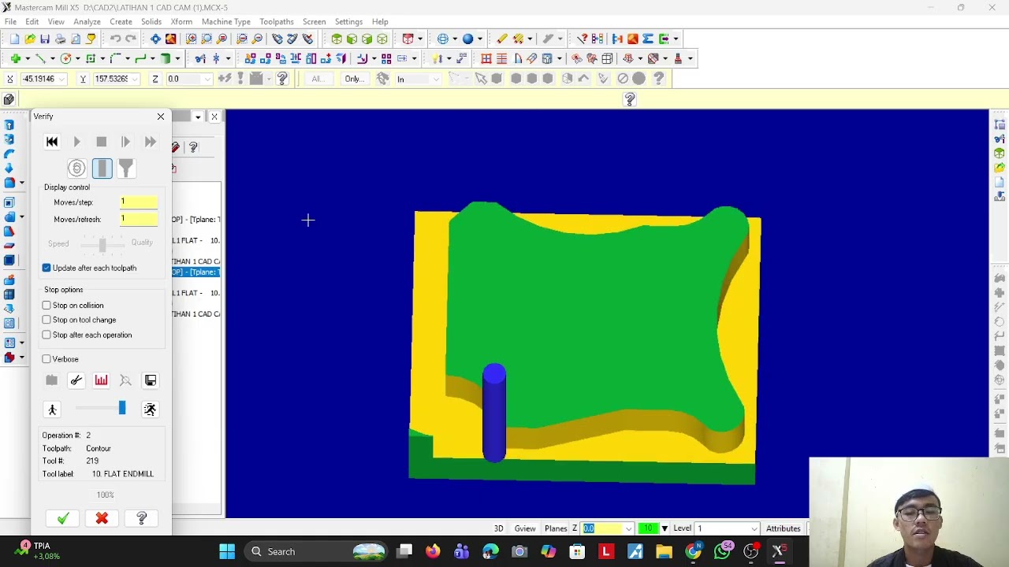Click Machine (play) in Verify dialog
Image resolution: width=1009 pixels, height=567 pixels.
click(x=76, y=142)
